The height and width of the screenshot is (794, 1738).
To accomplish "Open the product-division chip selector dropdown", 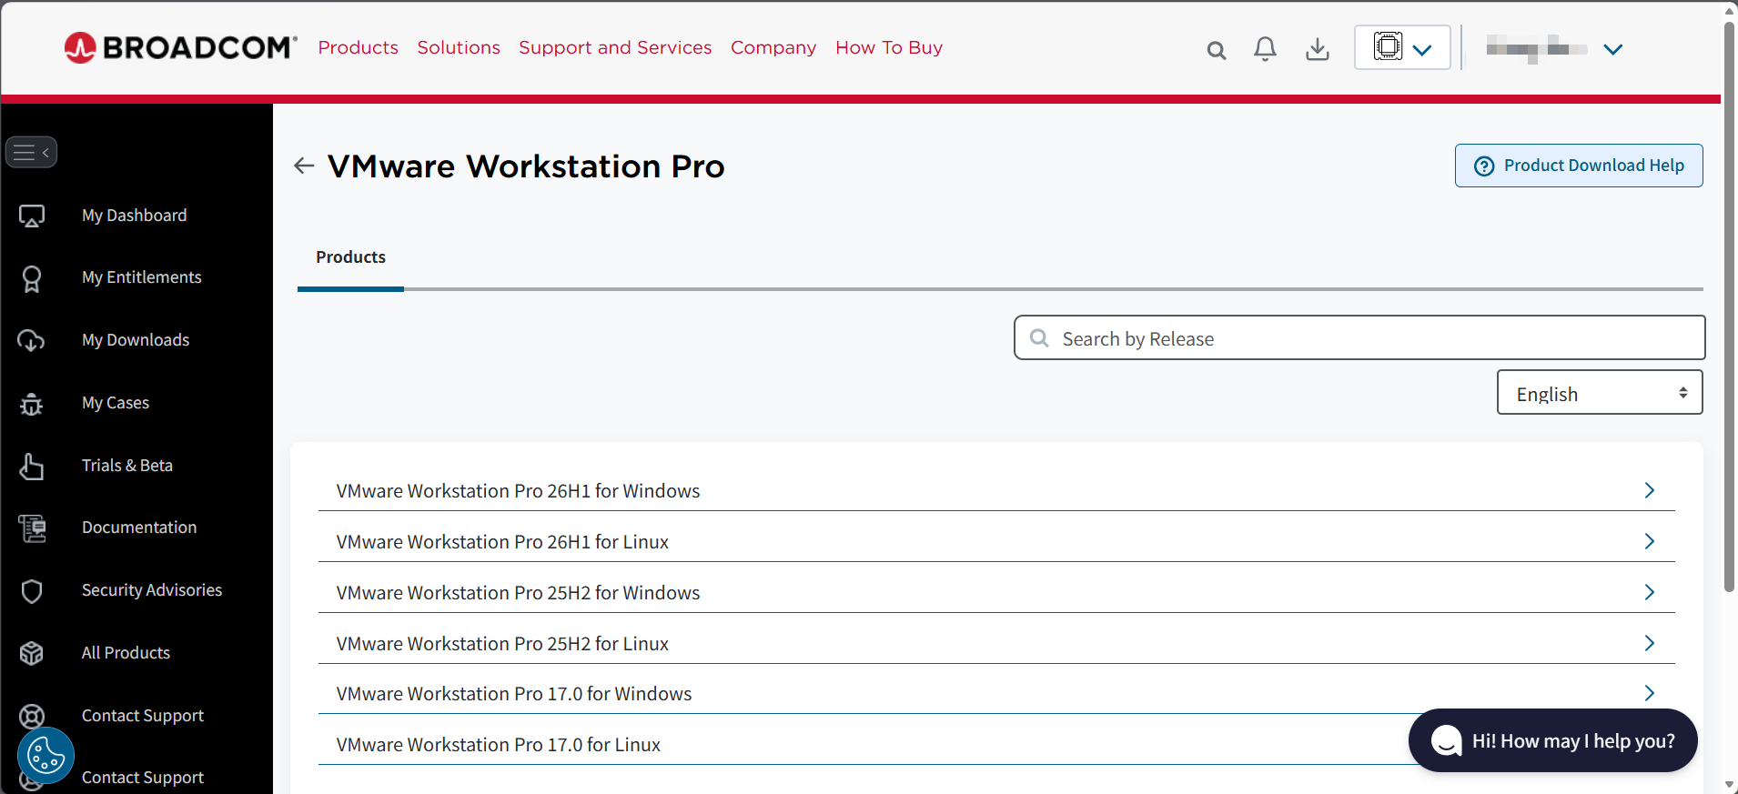I will 1402,47.
